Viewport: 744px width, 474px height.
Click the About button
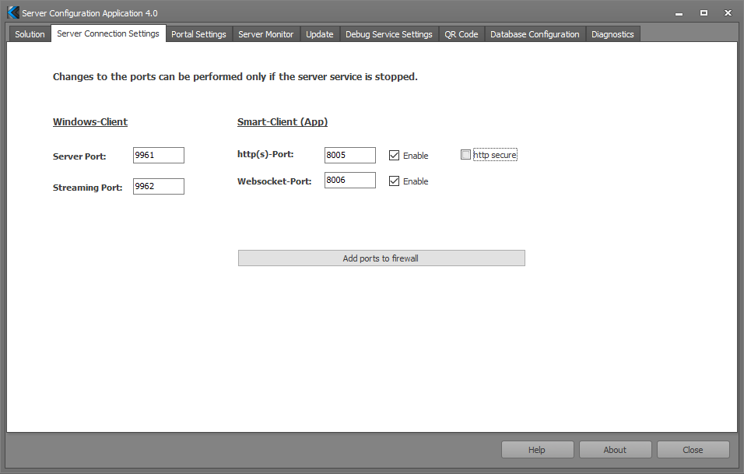click(x=615, y=450)
